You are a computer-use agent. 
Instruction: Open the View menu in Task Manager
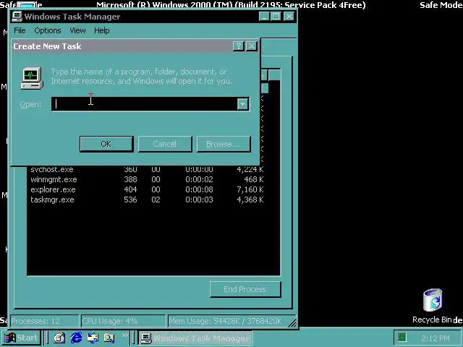pyautogui.click(x=77, y=30)
